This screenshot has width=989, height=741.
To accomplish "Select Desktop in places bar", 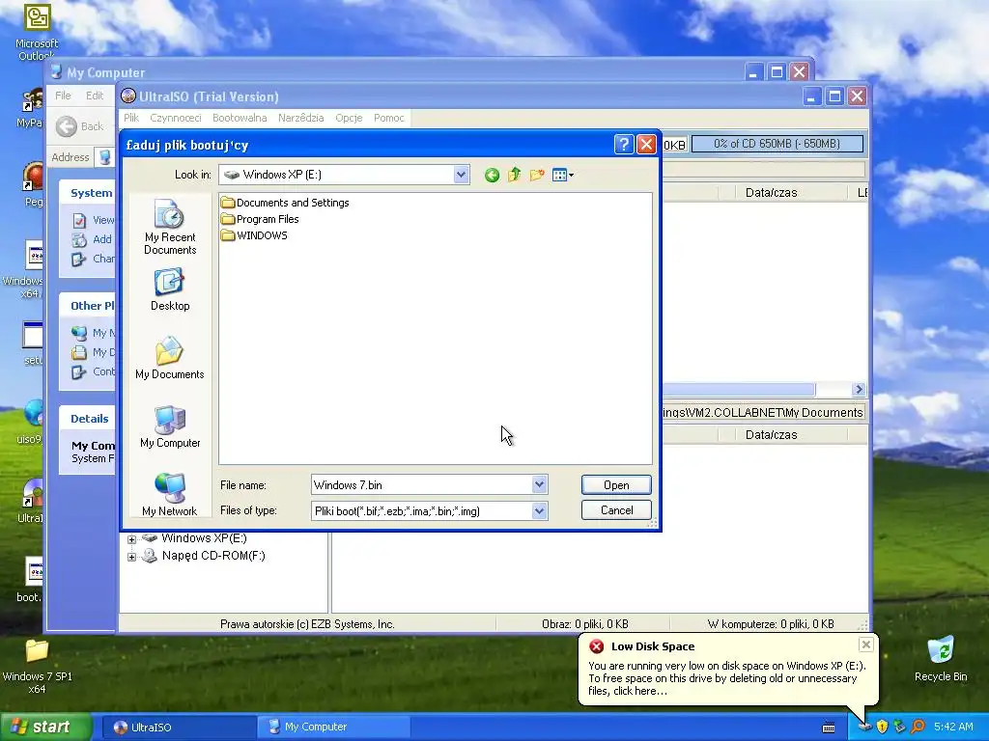I will click(x=170, y=289).
